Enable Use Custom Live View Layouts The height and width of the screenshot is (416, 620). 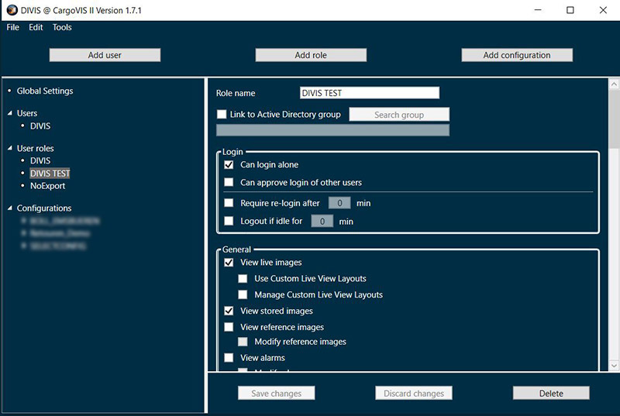tap(243, 279)
